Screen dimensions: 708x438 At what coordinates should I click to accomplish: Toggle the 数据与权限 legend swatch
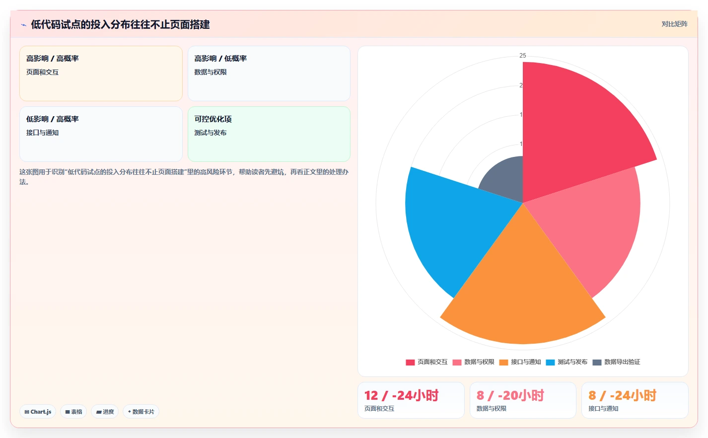click(457, 363)
